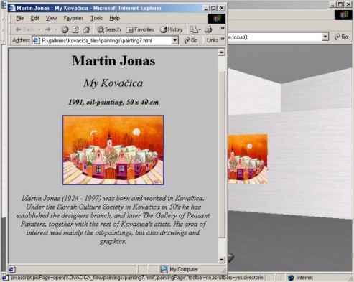
Task: Open the Help menu
Action: [114, 18]
